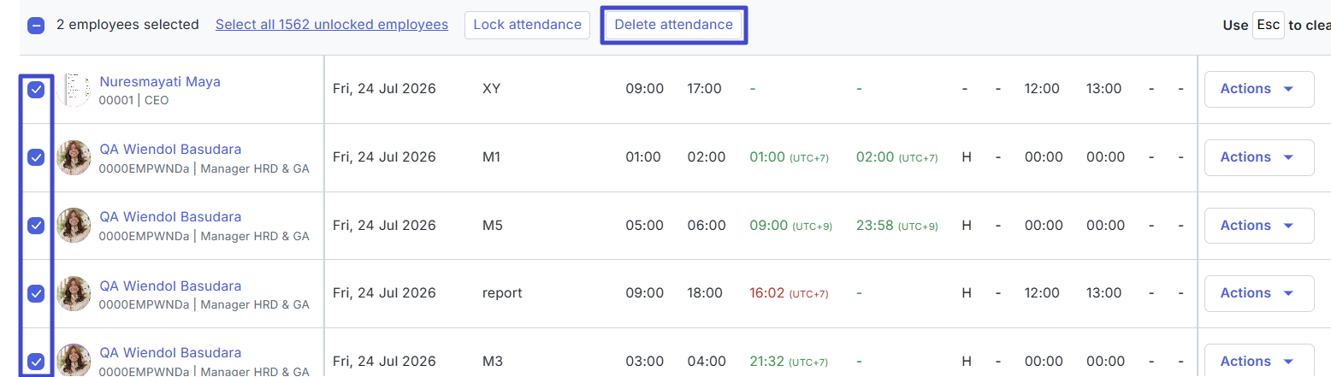1331x377 pixels.
Task: Open Actions dropdown for Nuresmayati Maya
Action: [1259, 89]
